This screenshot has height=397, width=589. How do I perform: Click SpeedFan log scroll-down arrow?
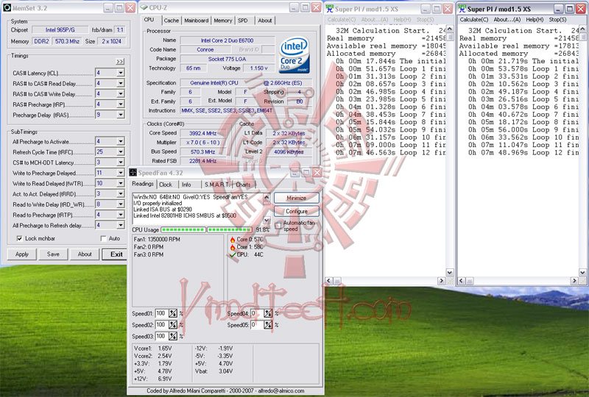pyautogui.click(x=267, y=221)
